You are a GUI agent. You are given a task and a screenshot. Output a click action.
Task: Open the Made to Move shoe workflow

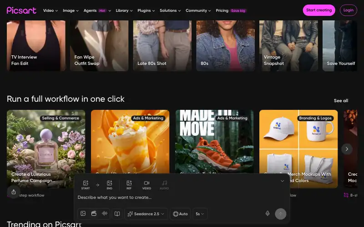point(214,141)
